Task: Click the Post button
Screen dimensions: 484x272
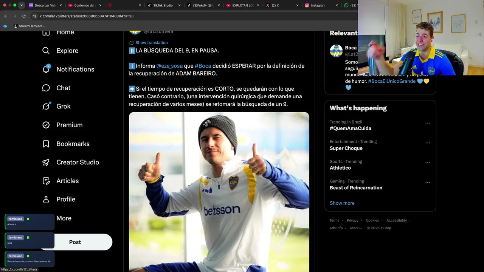Action: click(75, 242)
